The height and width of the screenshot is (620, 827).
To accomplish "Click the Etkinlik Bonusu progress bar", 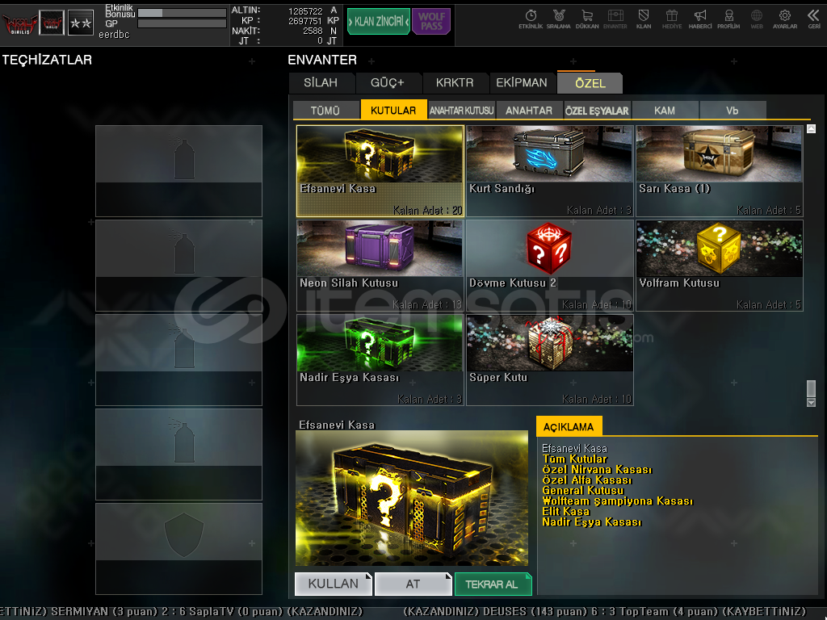I will [x=182, y=13].
